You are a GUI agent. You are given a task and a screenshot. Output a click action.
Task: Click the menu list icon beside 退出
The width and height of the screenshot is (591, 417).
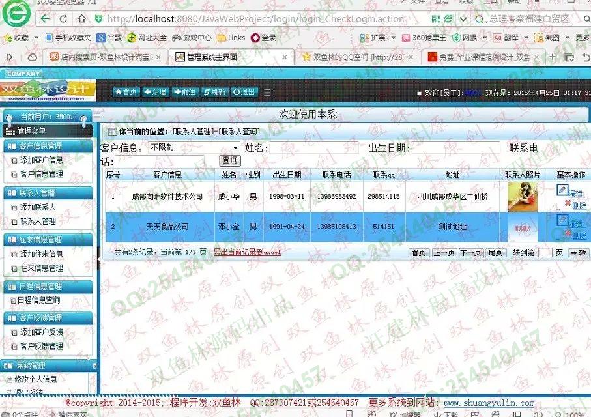click(267, 93)
